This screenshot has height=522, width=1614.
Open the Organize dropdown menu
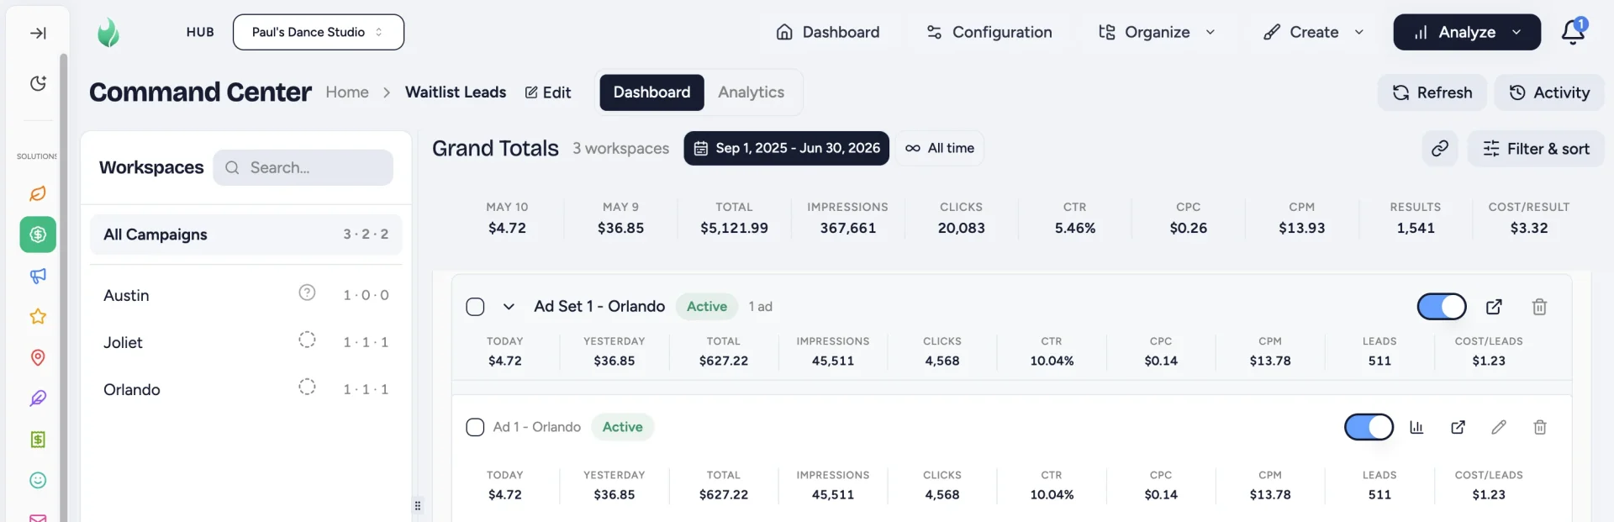pos(1157,32)
